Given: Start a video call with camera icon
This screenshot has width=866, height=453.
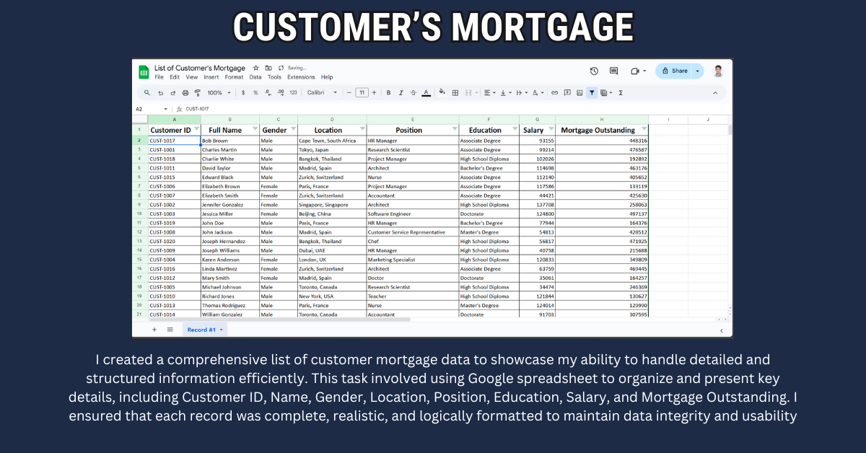Looking at the screenshot, I should click(635, 71).
